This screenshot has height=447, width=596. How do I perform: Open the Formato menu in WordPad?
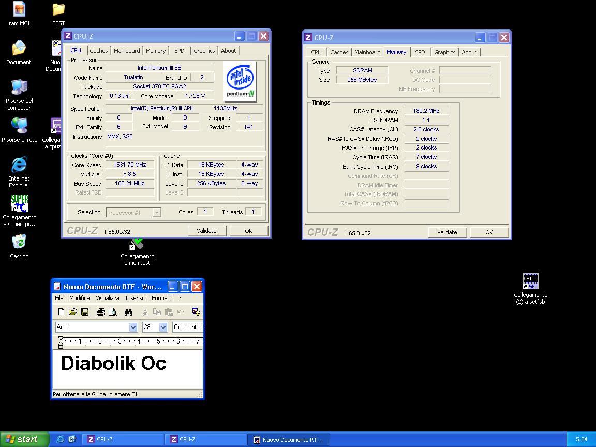coord(162,298)
